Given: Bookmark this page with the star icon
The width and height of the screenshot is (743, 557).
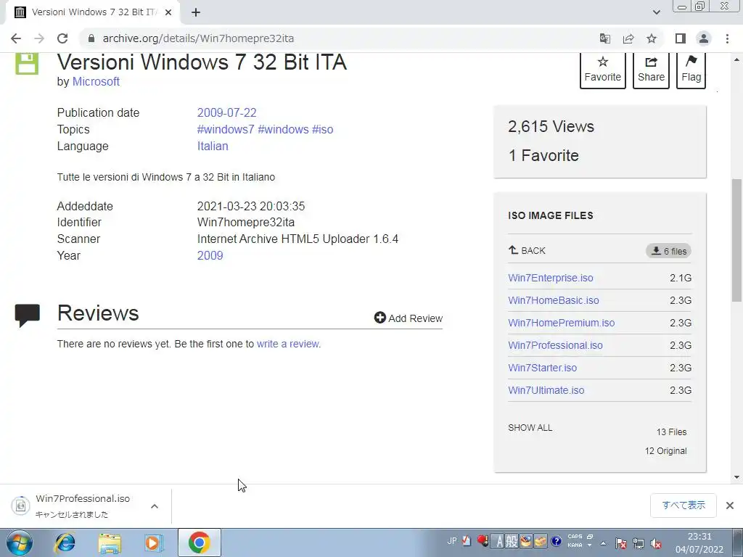Looking at the screenshot, I should pyautogui.click(x=652, y=38).
